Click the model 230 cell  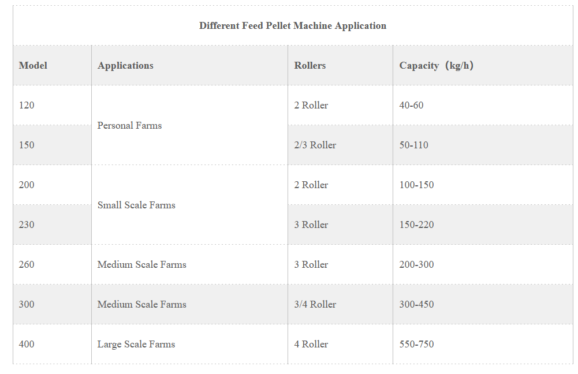27,225
